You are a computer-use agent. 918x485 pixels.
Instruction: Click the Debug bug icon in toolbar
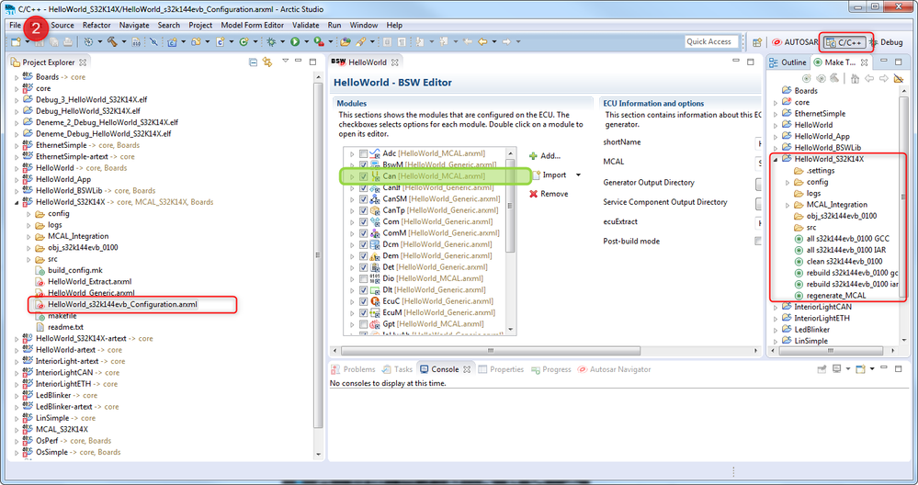271,41
